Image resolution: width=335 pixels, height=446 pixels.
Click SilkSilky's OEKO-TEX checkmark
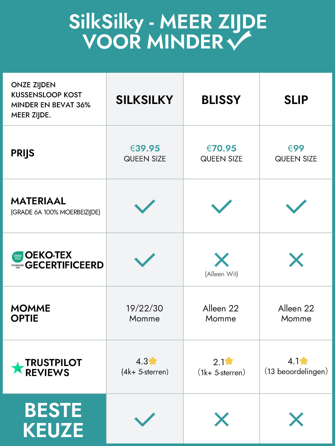click(145, 260)
